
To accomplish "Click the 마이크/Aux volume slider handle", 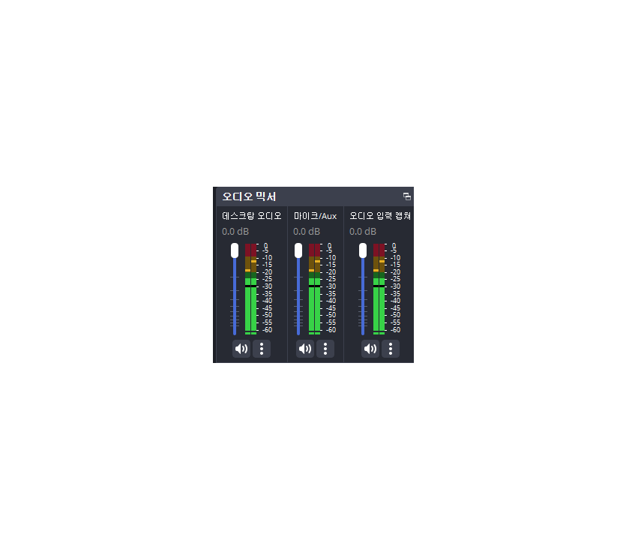I will 298,250.
